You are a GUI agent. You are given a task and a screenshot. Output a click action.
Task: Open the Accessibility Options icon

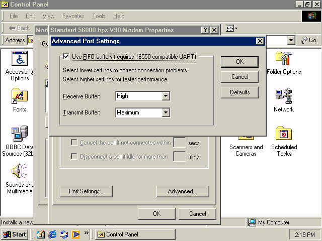click(x=20, y=59)
